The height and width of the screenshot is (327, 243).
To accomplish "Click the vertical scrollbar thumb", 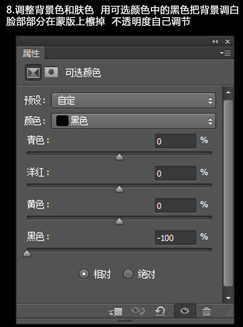I will pyautogui.click(x=228, y=193).
